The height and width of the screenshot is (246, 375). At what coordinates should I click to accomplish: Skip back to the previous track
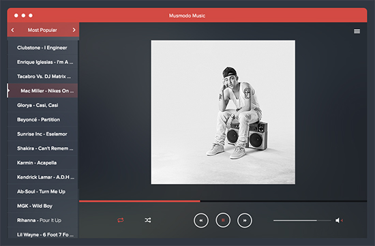pyautogui.click(x=201, y=220)
